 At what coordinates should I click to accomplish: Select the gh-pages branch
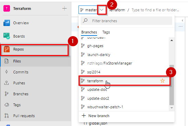(x=124, y=46)
